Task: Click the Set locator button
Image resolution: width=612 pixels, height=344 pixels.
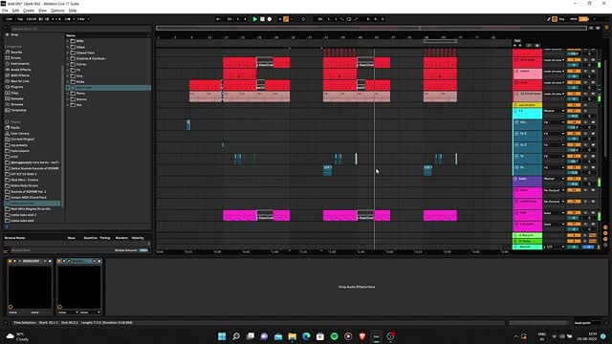Action: click(x=517, y=40)
